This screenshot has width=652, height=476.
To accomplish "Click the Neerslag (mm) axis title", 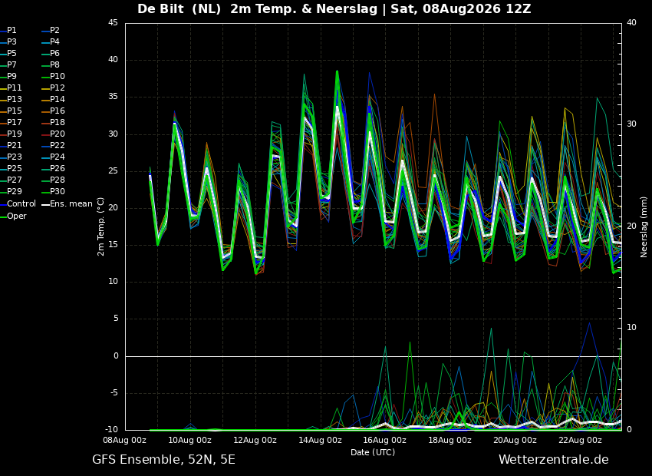I will [644, 226].
